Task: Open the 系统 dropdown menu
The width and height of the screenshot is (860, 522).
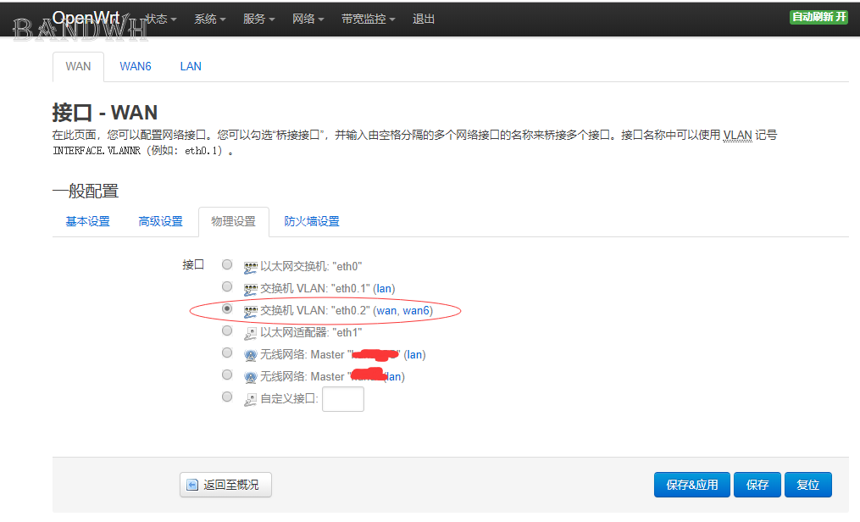Action: click(210, 19)
